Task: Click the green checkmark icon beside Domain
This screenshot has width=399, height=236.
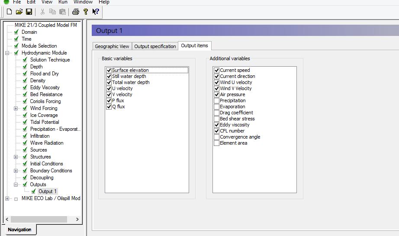Action: (16, 32)
